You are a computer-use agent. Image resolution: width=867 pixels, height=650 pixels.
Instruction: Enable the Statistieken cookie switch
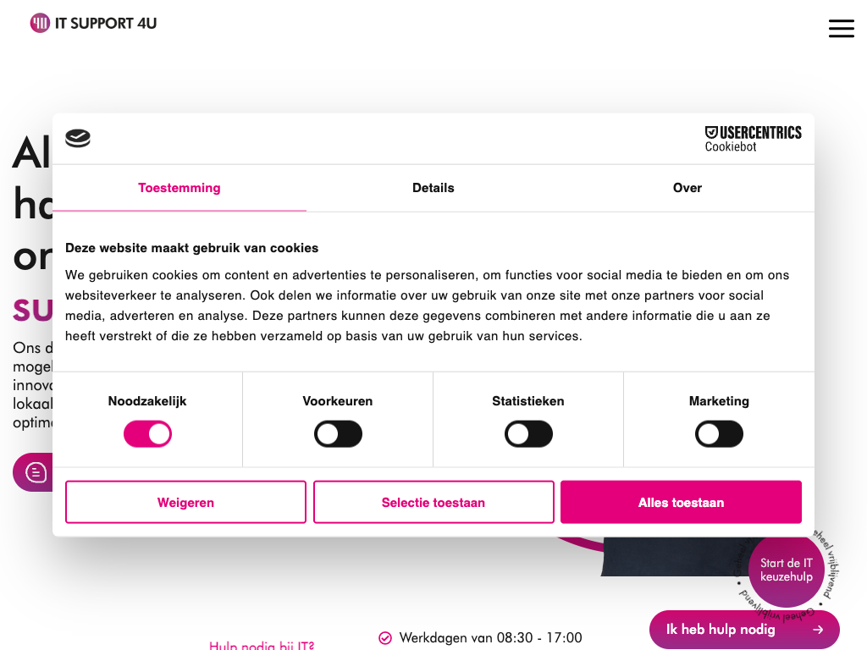(528, 434)
